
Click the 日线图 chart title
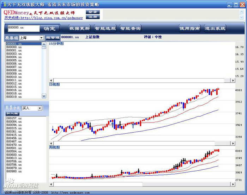click(x=54, y=84)
